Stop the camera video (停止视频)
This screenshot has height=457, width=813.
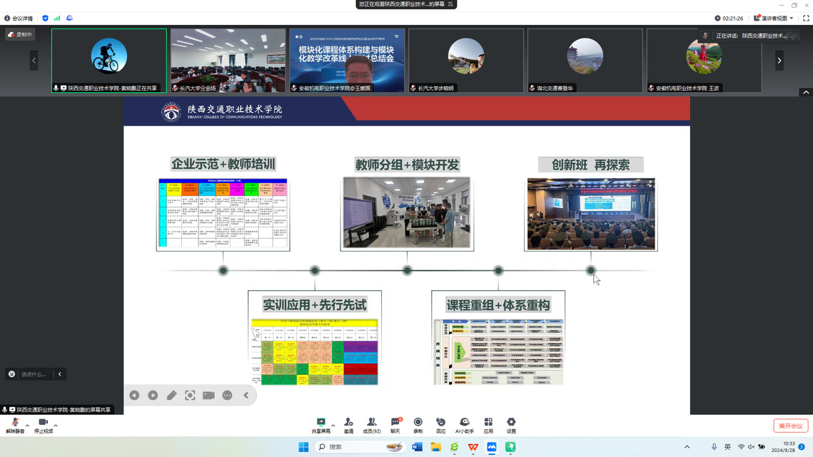pyautogui.click(x=43, y=426)
